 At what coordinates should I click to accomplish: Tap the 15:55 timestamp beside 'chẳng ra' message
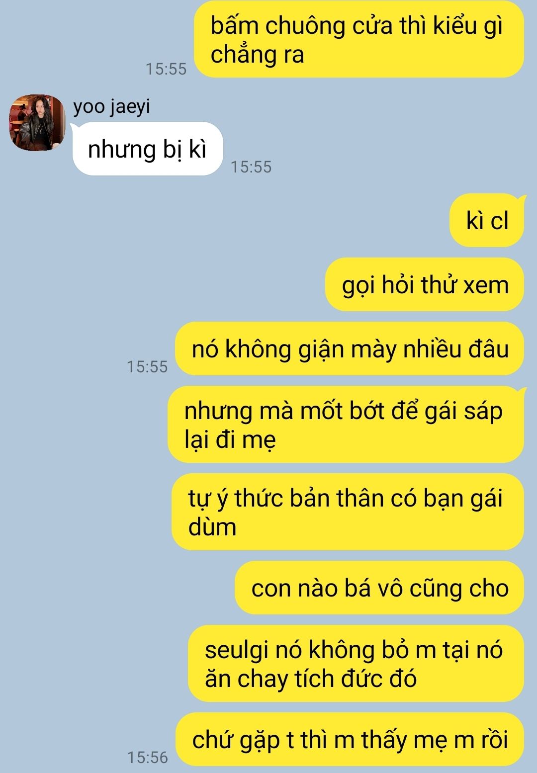click(166, 69)
